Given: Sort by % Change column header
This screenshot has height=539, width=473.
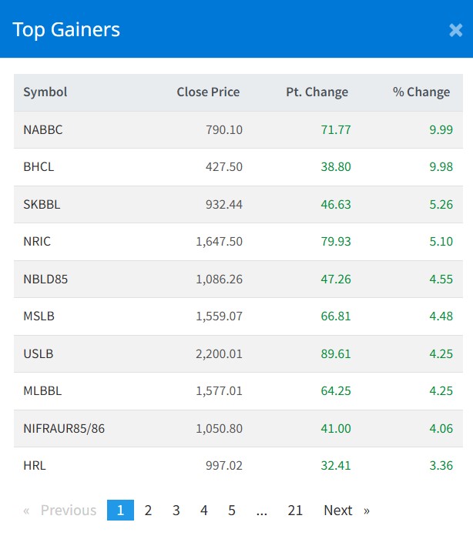Looking at the screenshot, I should point(421,92).
